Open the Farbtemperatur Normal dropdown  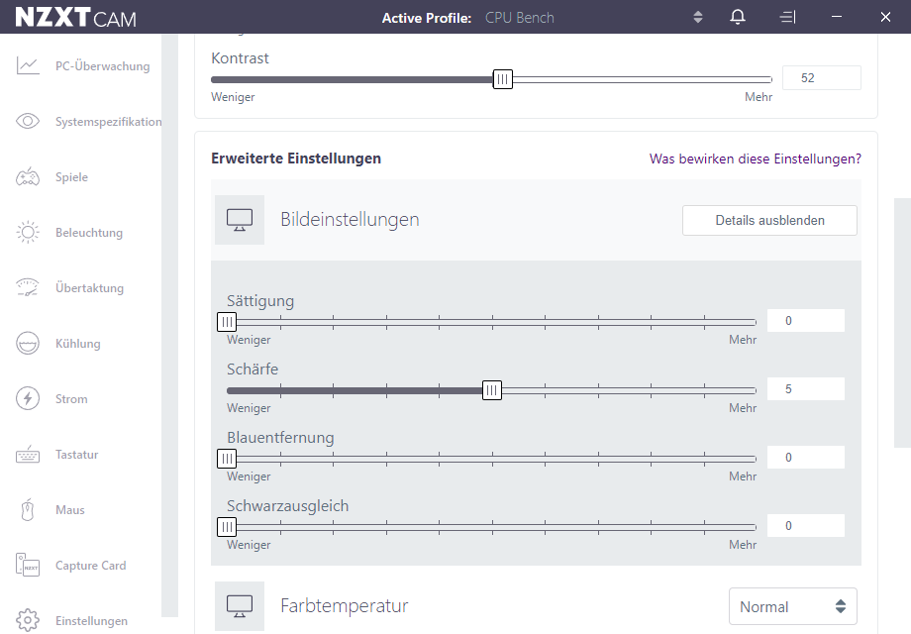click(792, 606)
